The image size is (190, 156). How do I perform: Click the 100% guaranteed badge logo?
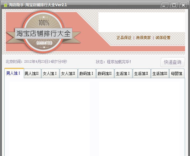coord(44,32)
